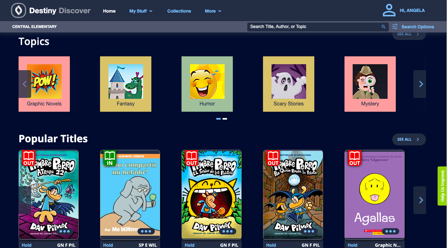This screenshot has width=448, height=248.
Task: Click OUT badge on El Señor de las Pulgas
Action: (191, 158)
